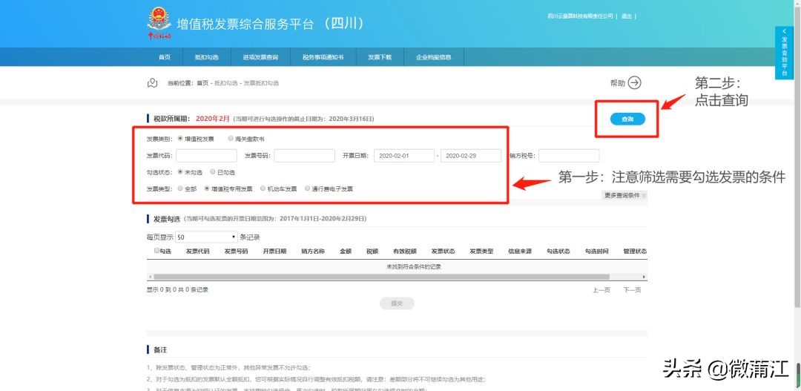This screenshot has width=801, height=391.
Task: Click the 发票状态 column header
Action: 443,252
